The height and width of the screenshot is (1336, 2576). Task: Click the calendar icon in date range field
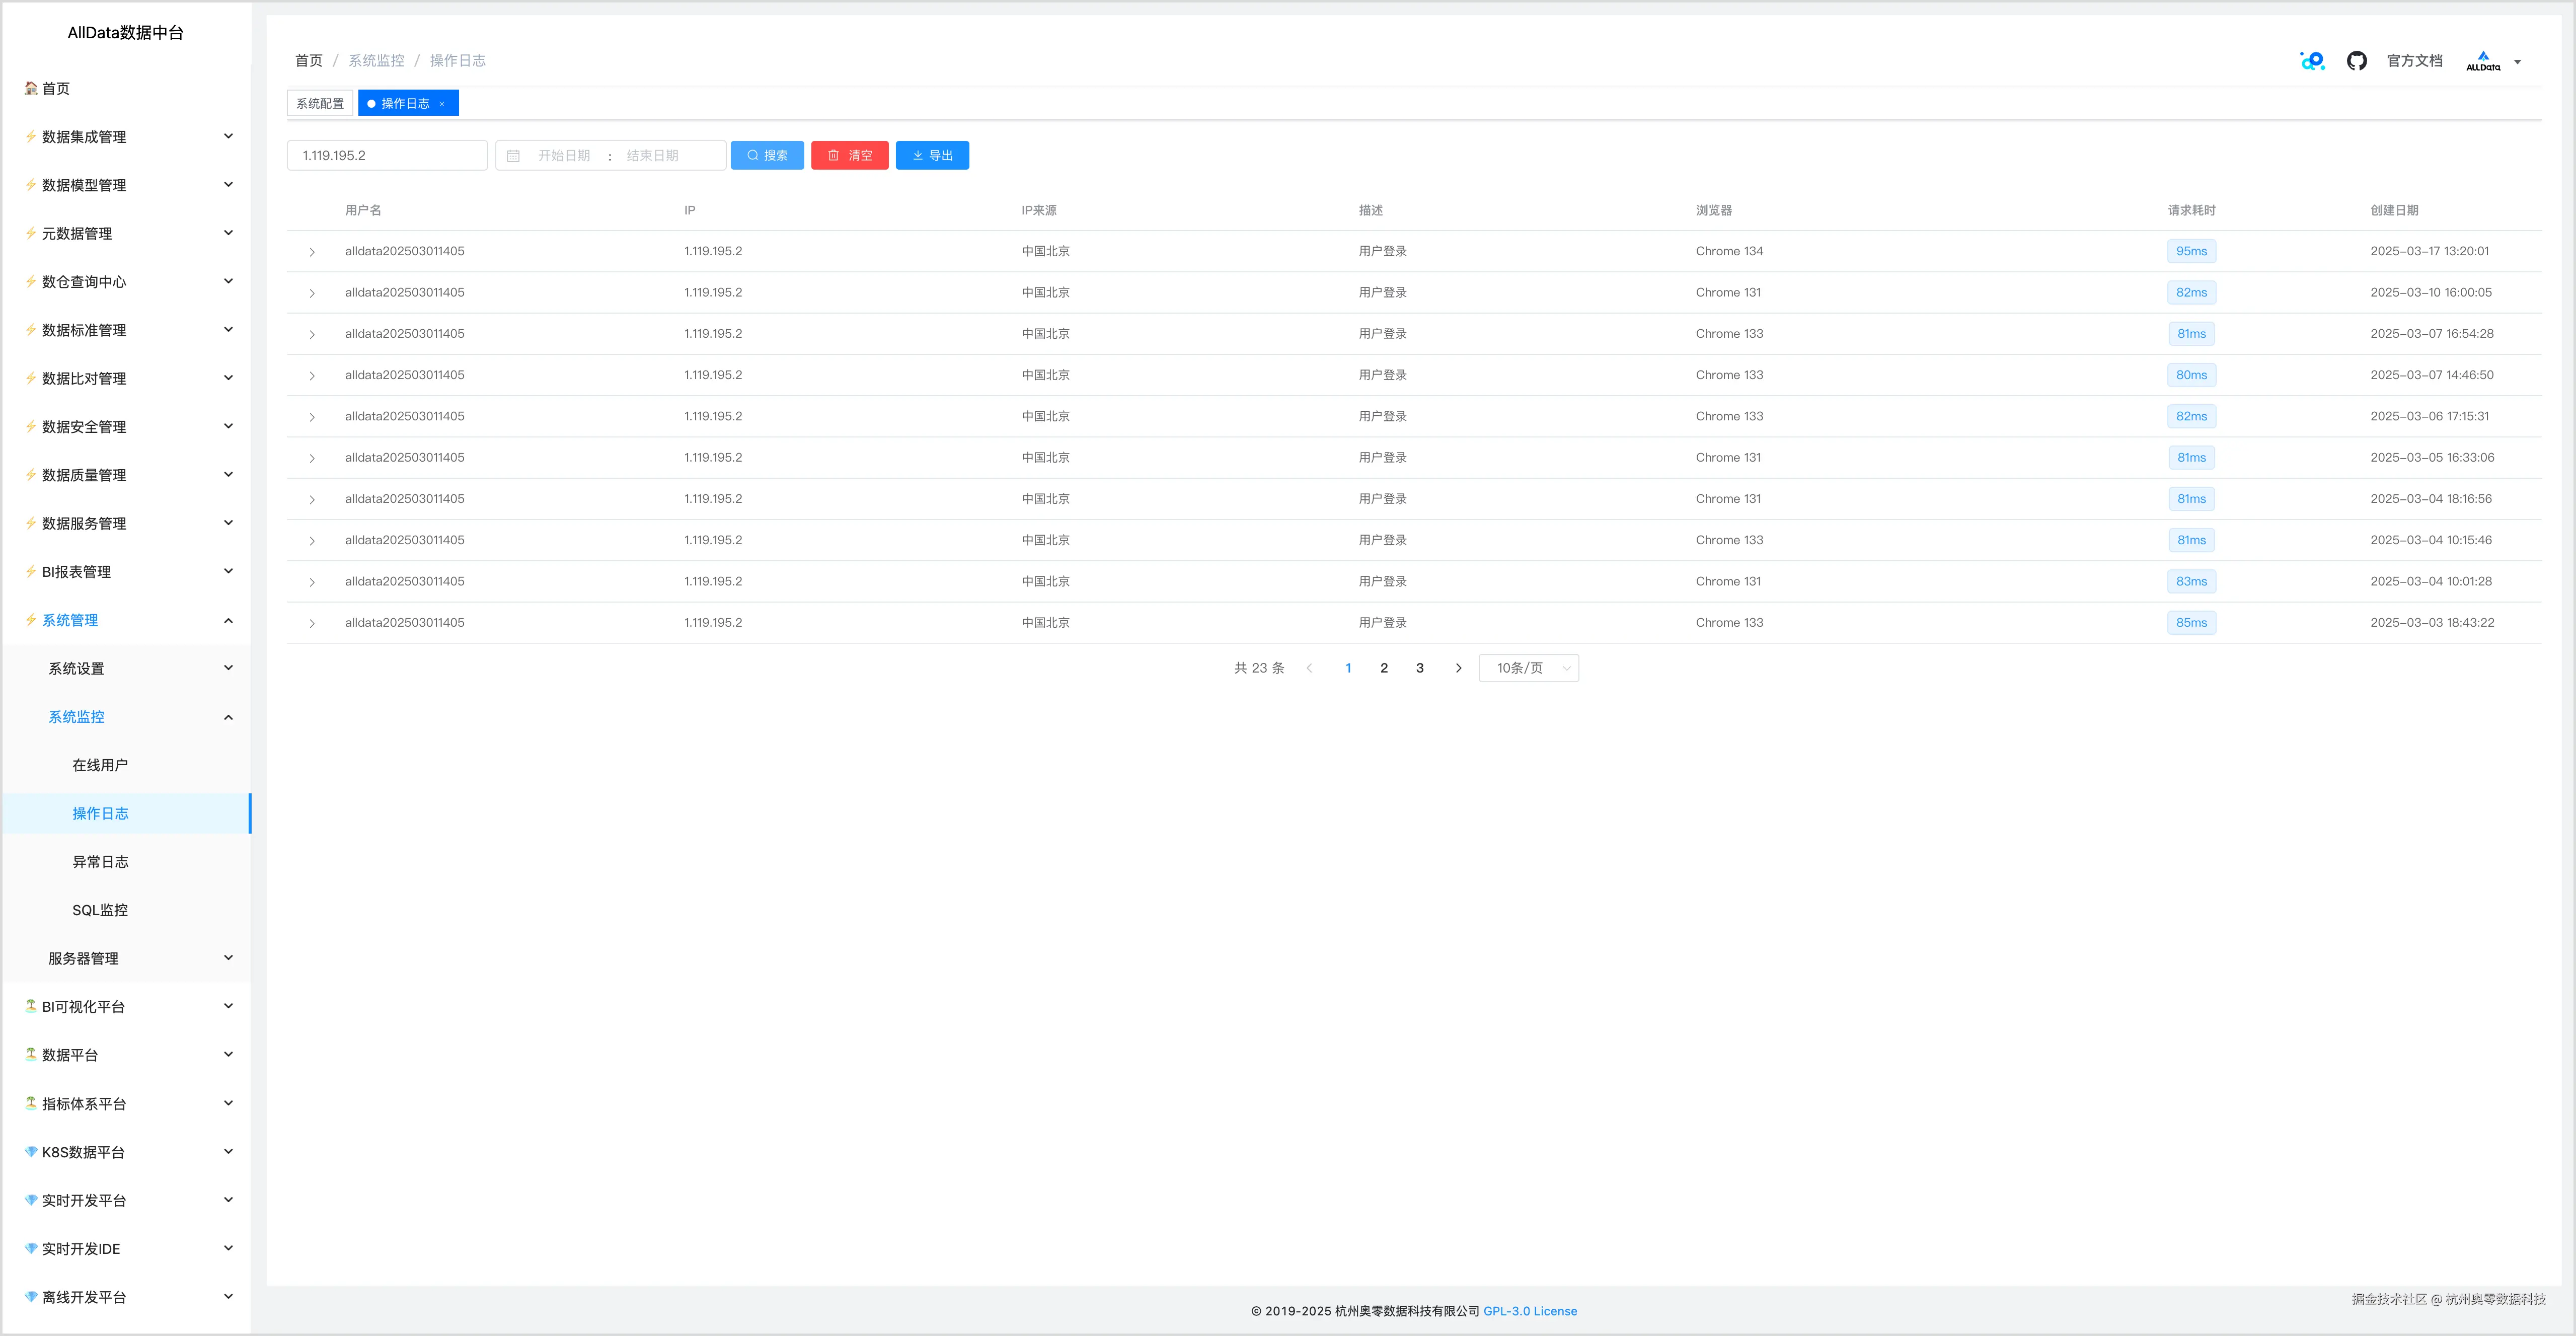513,156
